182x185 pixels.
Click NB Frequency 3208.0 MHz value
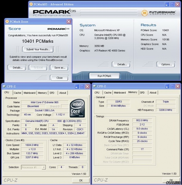point(166,110)
